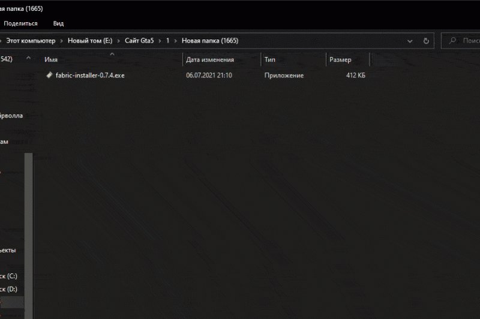This screenshot has width=480, height=319.
Task: Click the search box magnifier icon
Action: pos(452,41)
